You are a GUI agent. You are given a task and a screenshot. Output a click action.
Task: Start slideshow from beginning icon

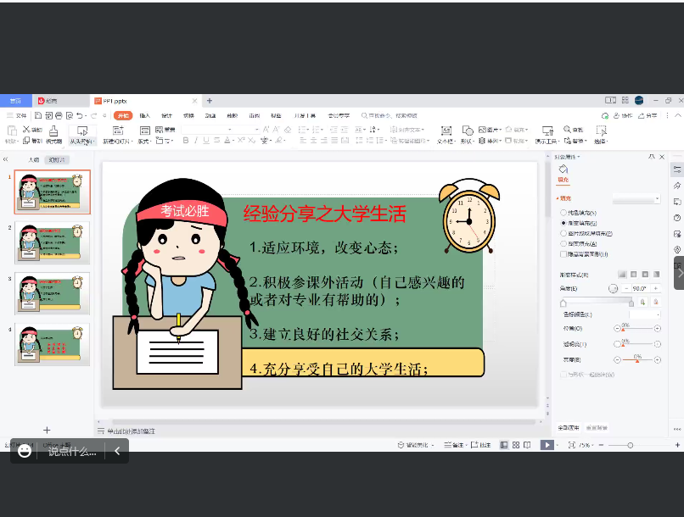(81, 131)
